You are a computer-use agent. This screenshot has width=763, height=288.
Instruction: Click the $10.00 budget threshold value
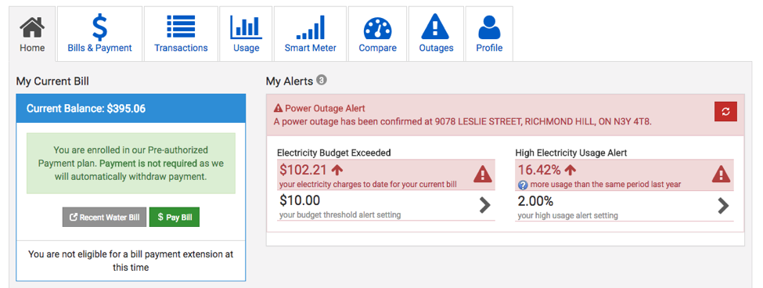click(x=300, y=200)
